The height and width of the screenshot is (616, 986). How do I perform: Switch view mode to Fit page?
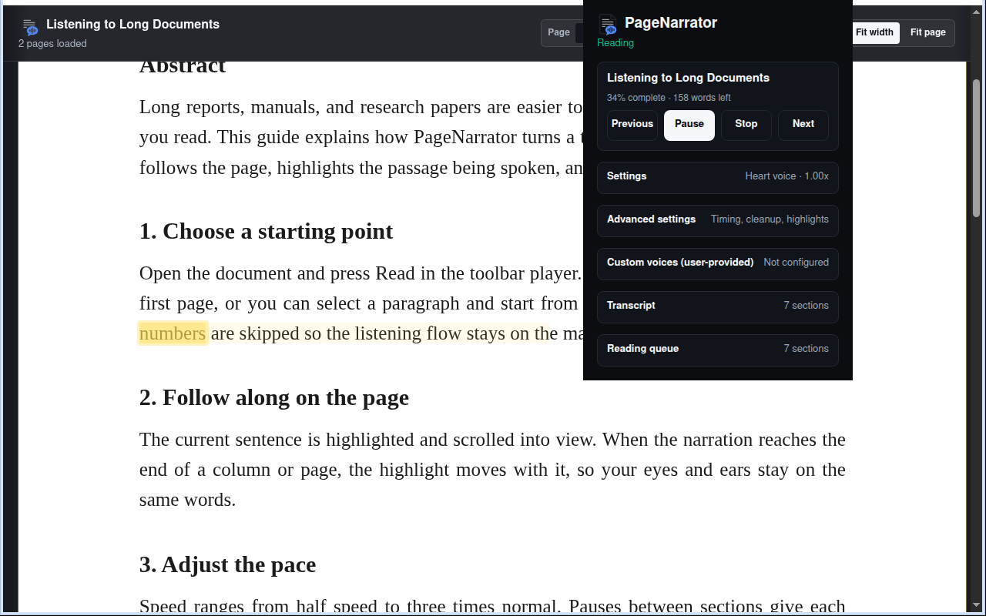pos(927,32)
